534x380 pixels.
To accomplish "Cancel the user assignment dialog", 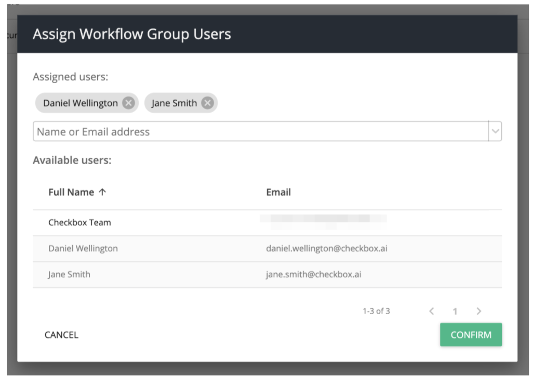I will pos(62,335).
